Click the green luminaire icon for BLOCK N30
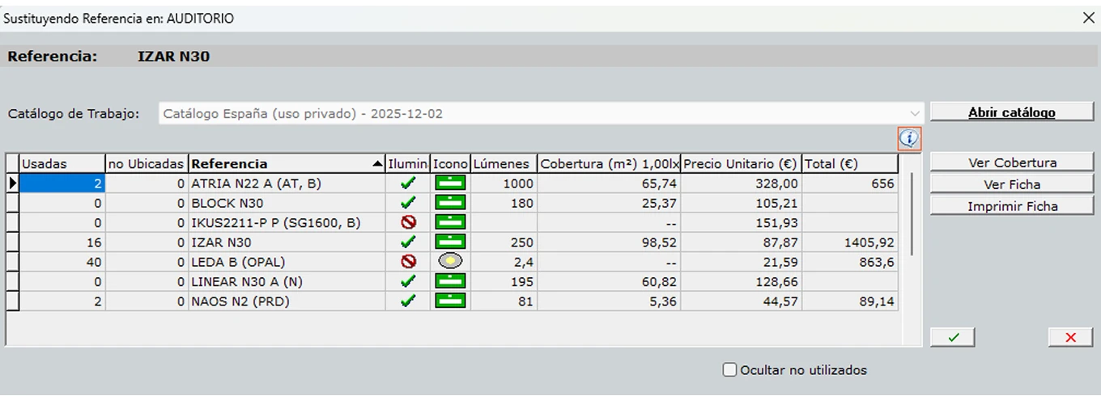The width and height of the screenshot is (1101, 396). [450, 203]
